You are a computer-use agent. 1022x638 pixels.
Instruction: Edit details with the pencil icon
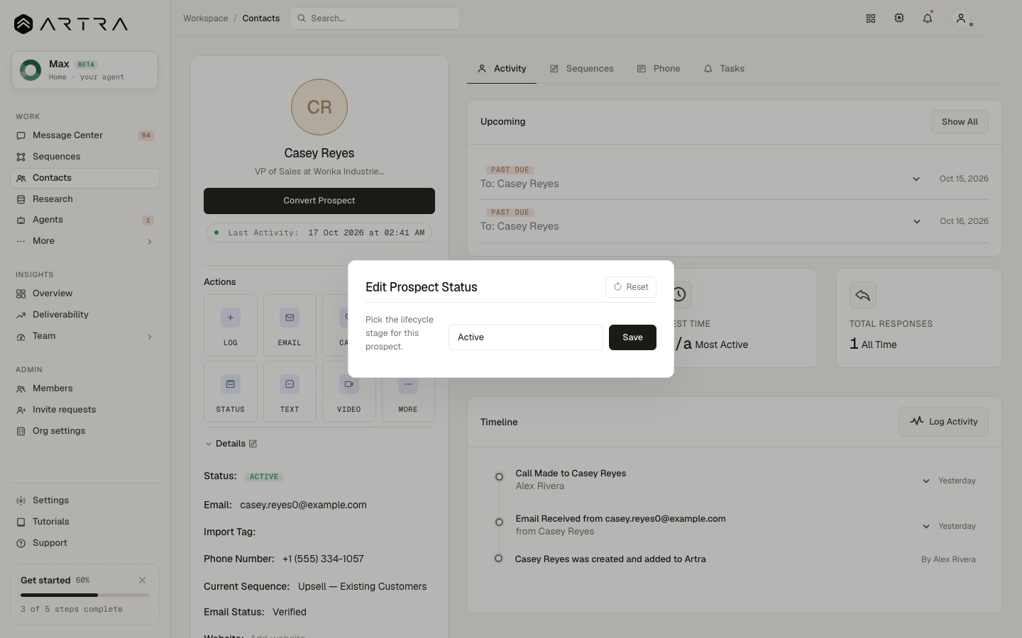[x=253, y=444]
